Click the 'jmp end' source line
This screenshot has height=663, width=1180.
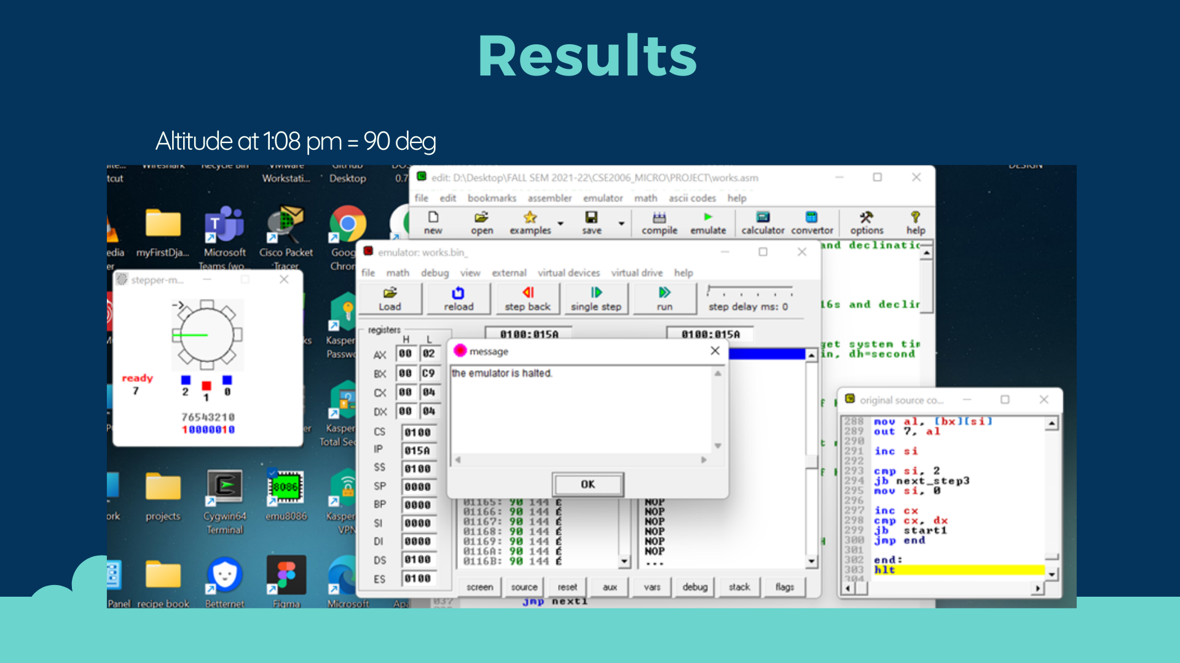(900, 540)
